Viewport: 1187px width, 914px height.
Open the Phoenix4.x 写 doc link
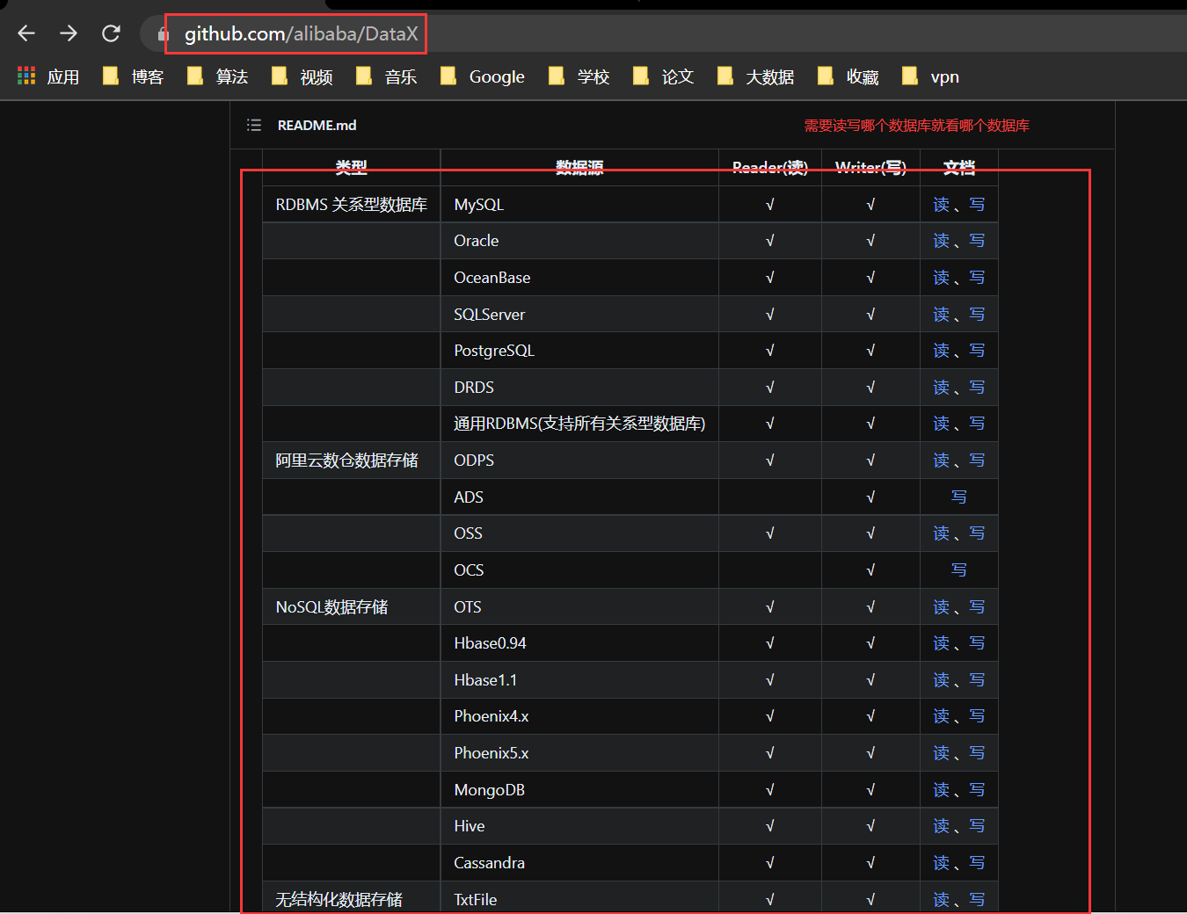(977, 716)
